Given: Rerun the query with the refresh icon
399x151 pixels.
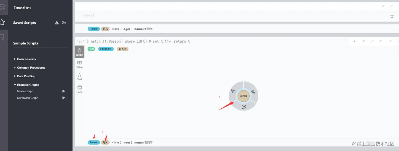Looking at the screenshot, I should [x=390, y=41].
